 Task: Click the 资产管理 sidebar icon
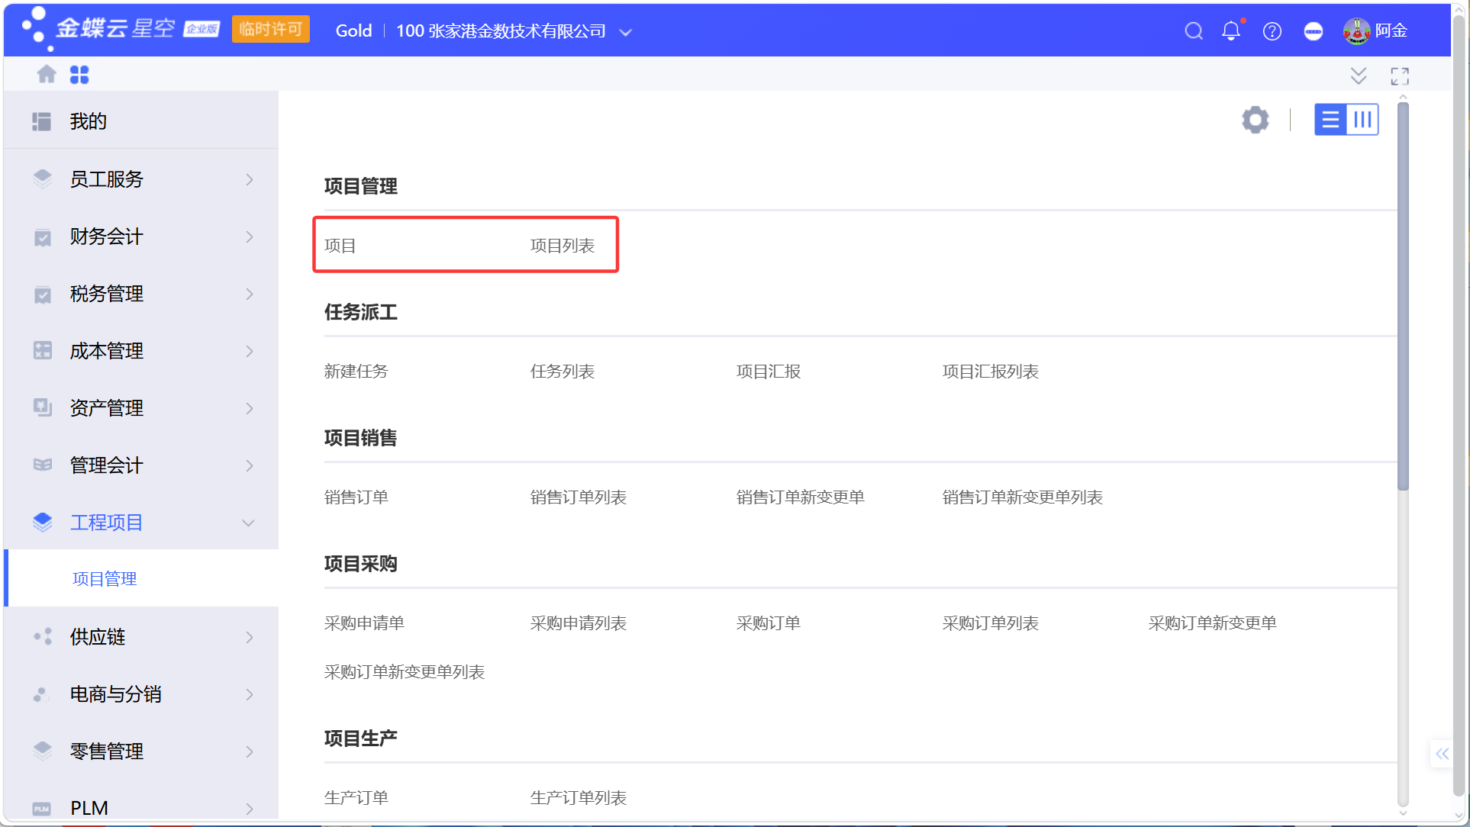43,407
